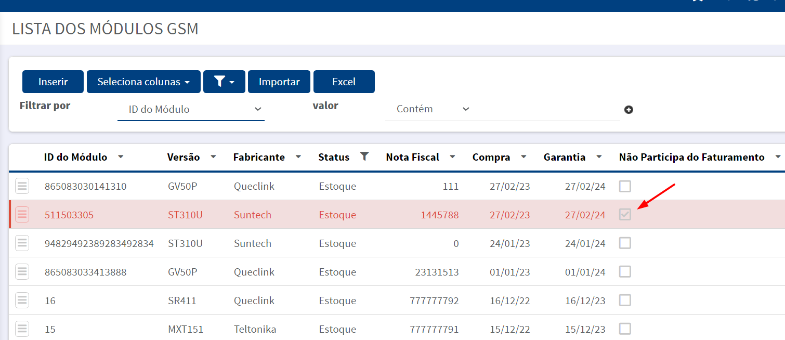Open Compra column sort arrow
The image size is (785, 340).
[524, 156]
